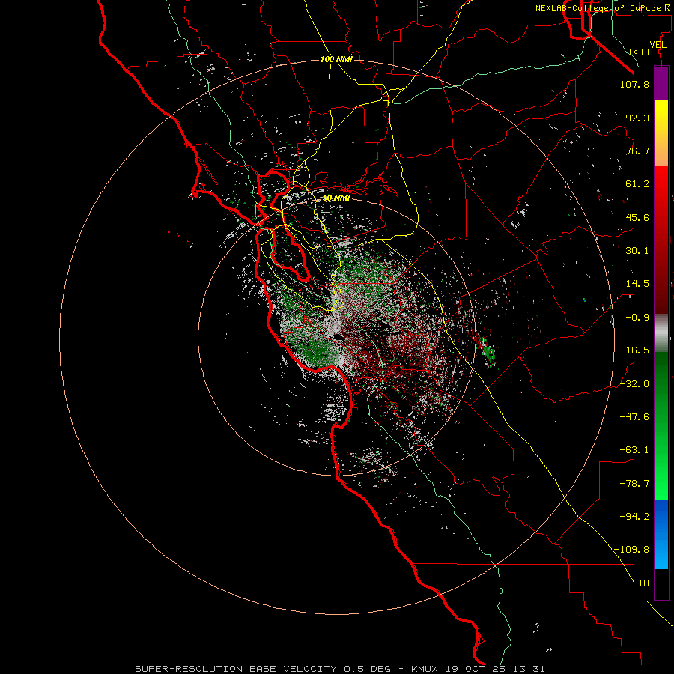Screen dimensions: 674x674
Task: Click the 19 OCT 25 13:31 timestamp
Action: click(x=495, y=669)
